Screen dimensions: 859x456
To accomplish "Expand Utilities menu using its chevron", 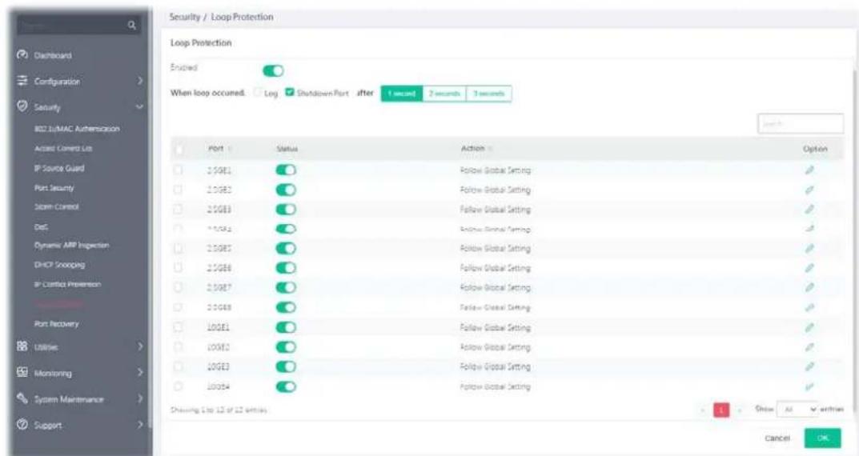I will tap(139, 346).
